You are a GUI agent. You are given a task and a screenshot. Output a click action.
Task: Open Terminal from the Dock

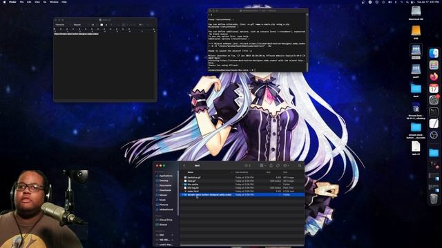coord(434,112)
